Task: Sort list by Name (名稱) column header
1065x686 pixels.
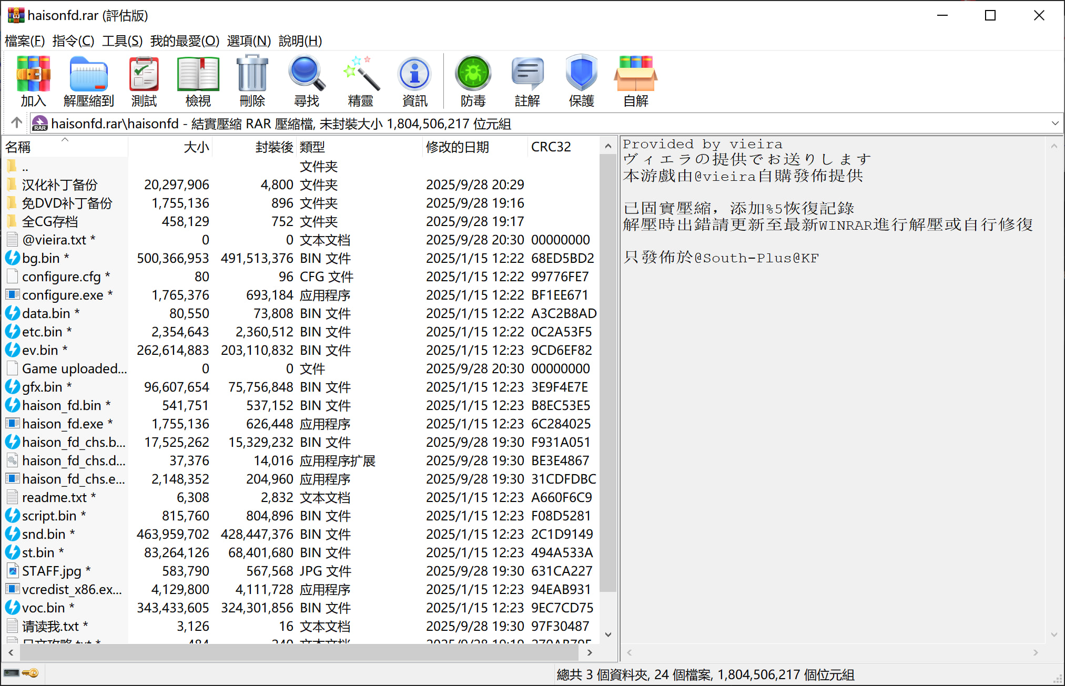Action: (18, 147)
